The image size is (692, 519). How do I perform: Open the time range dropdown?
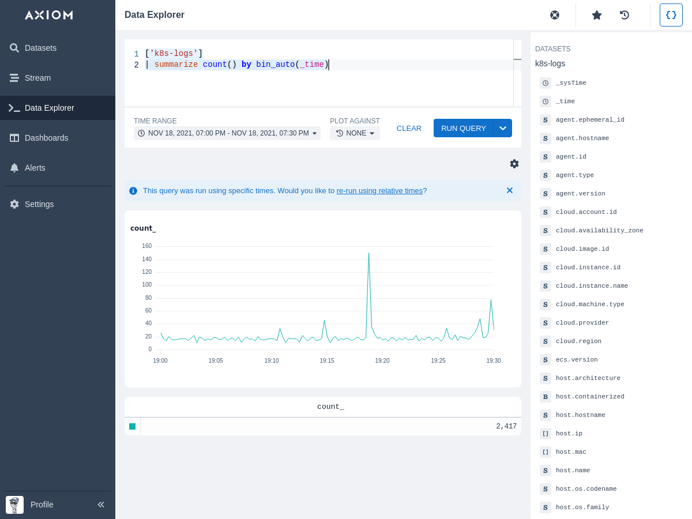click(x=227, y=133)
